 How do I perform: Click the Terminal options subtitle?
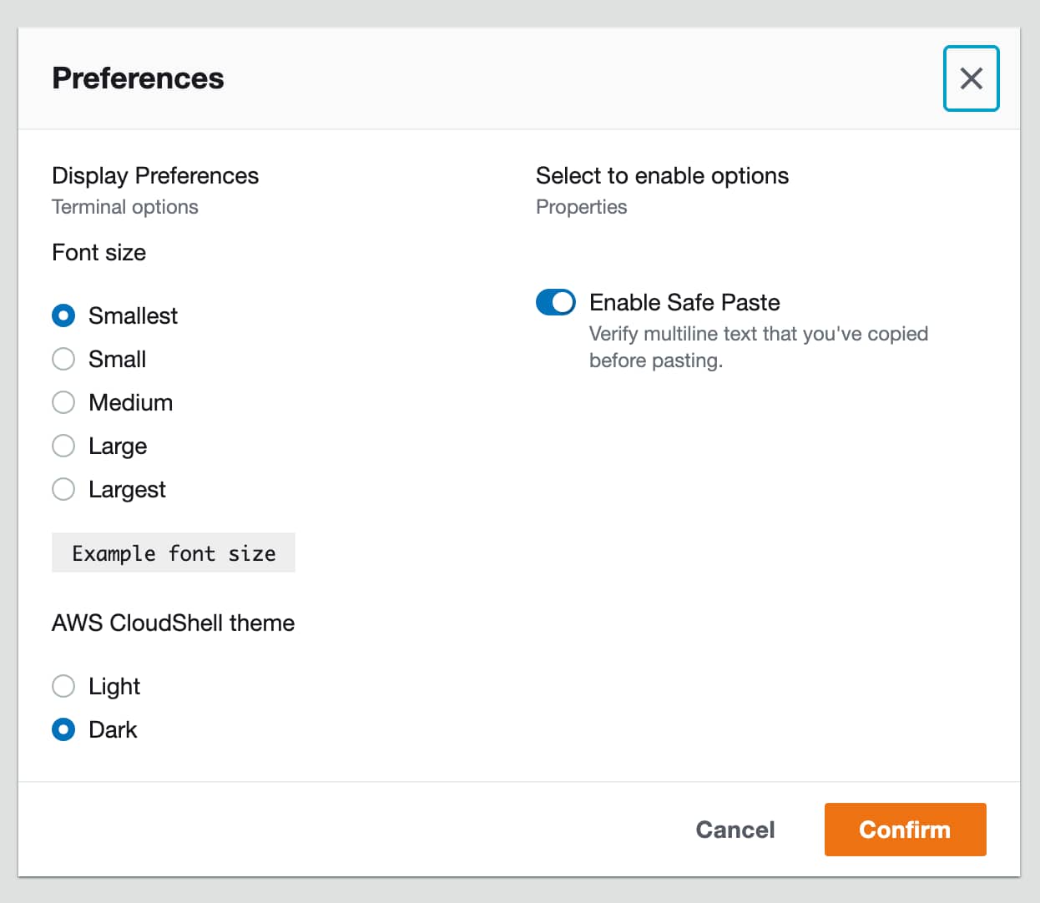click(x=125, y=207)
